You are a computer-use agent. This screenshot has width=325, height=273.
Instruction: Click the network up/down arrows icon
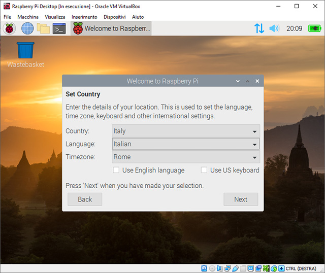pos(259,28)
